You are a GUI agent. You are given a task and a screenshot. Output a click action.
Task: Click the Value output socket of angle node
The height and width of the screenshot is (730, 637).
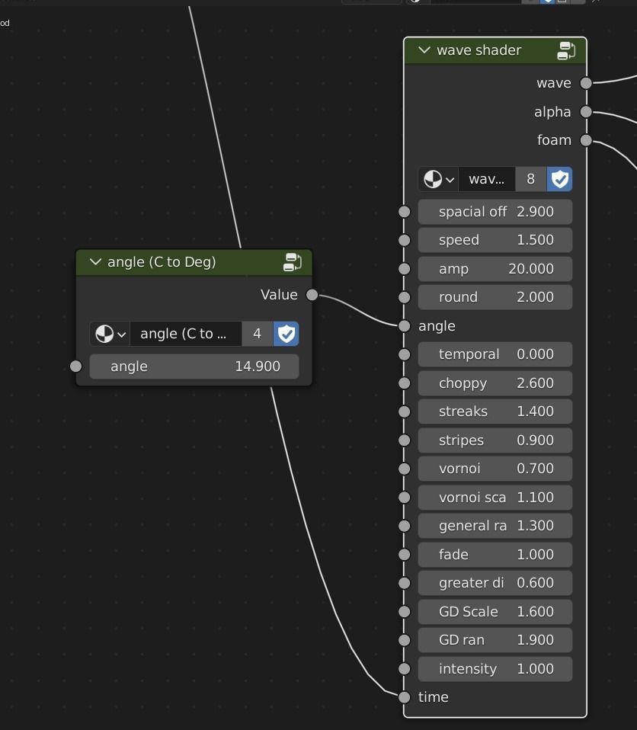(312, 295)
